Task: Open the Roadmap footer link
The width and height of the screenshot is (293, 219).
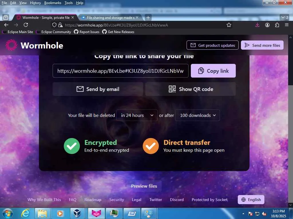Action: 93,200
